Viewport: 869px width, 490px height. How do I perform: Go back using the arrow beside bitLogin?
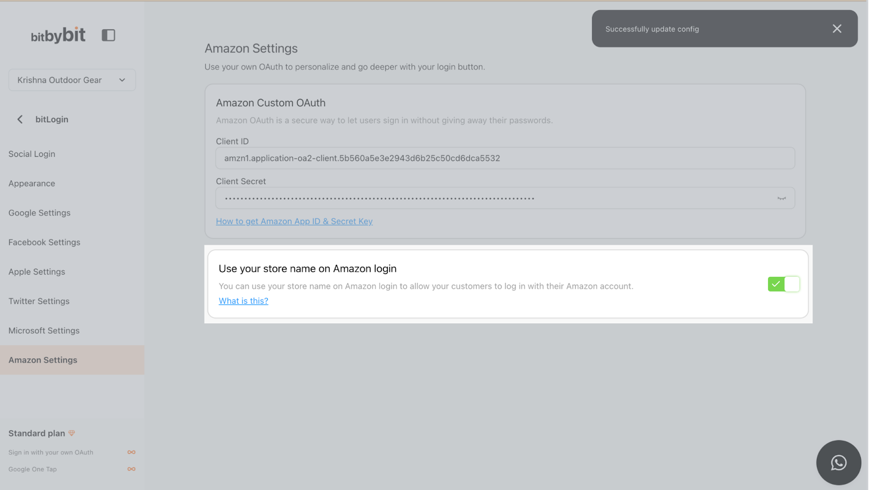pyautogui.click(x=20, y=119)
